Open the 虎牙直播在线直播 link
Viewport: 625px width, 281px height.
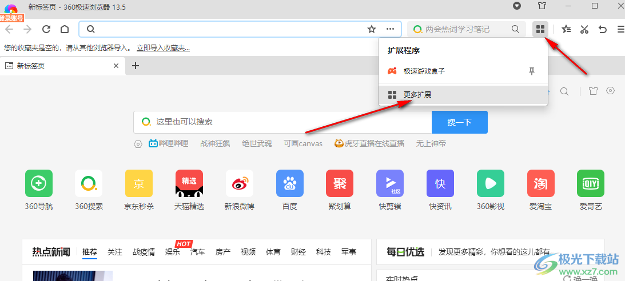369,144
